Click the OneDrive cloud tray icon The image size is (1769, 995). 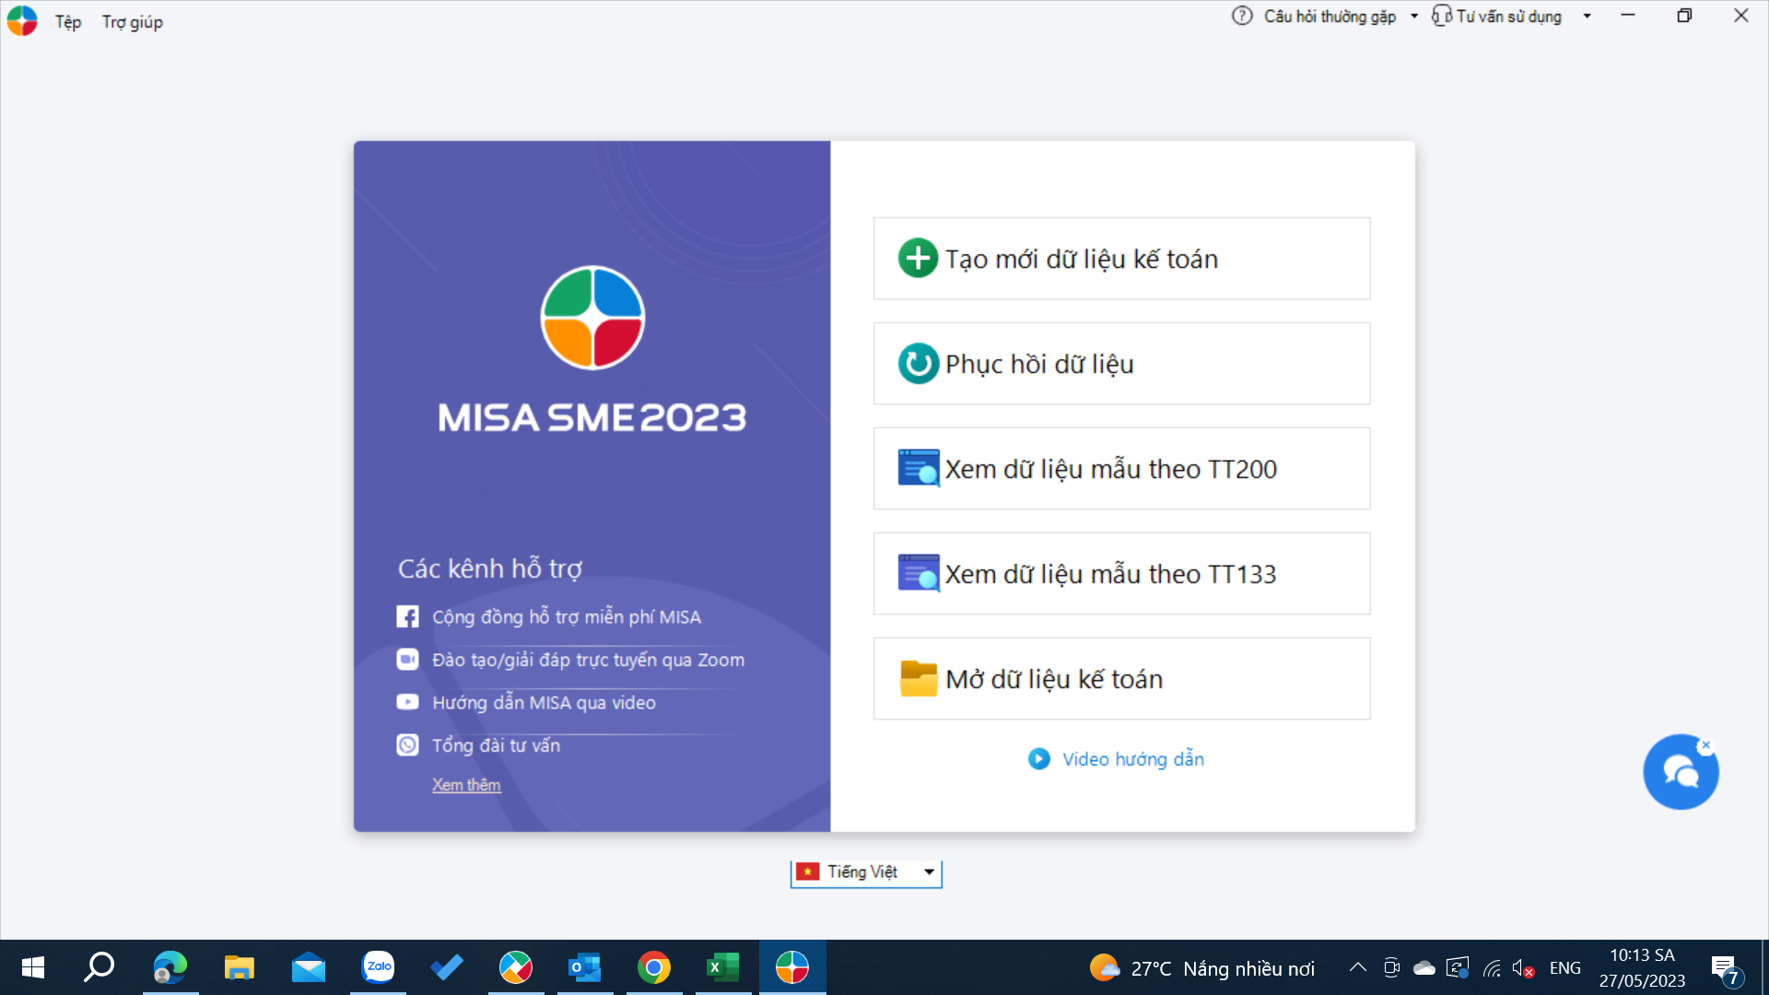(1424, 968)
